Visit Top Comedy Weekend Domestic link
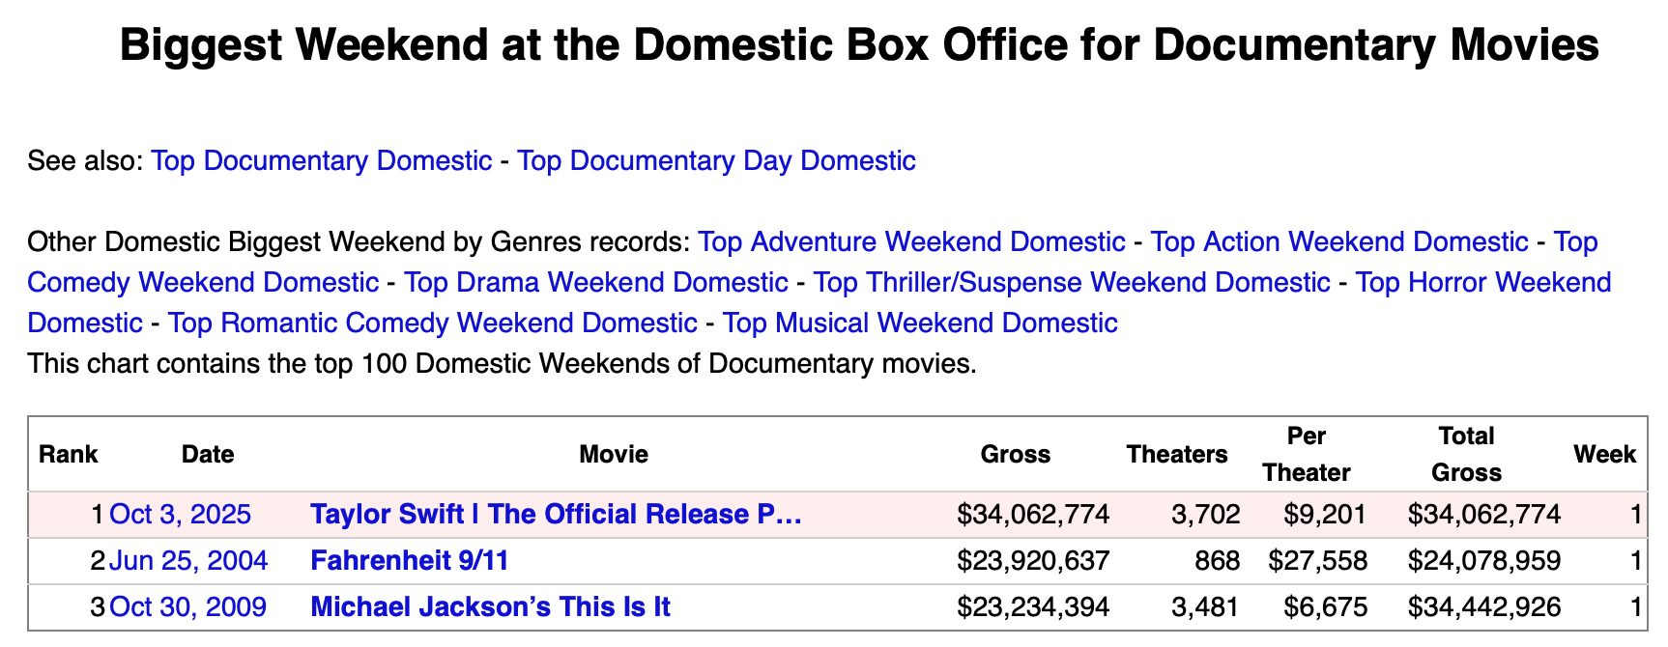Image resolution: width=1668 pixels, height=647 pixels. pyautogui.click(x=203, y=282)
